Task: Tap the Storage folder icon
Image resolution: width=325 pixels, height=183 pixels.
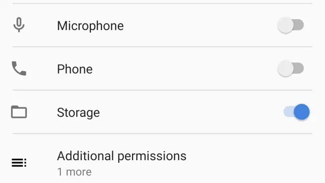Action: (x=19, y=112)
